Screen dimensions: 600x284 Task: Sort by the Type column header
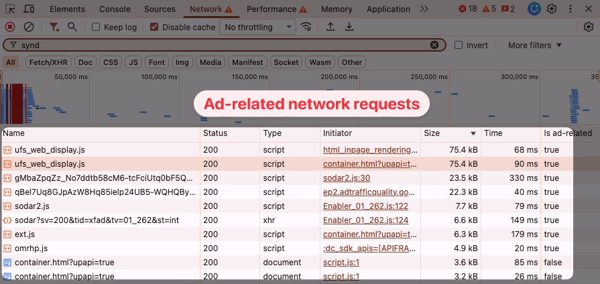point(290,133)
